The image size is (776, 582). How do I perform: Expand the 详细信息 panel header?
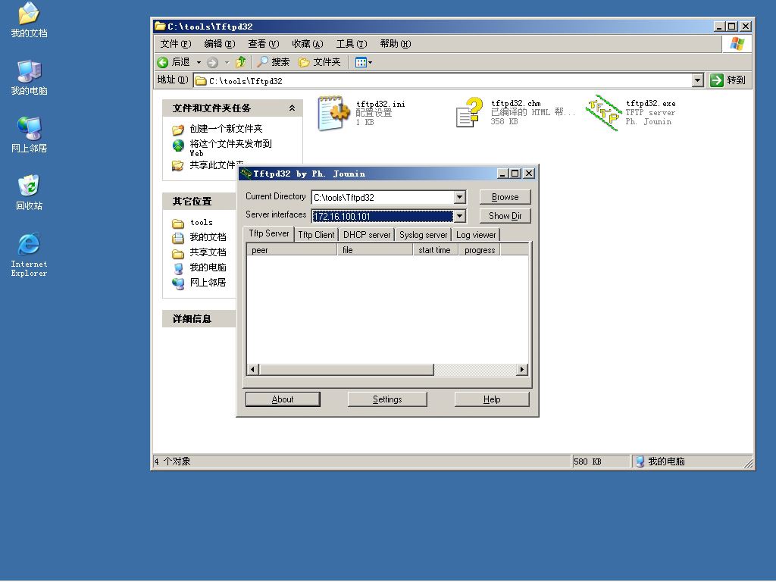coord(199,319)
